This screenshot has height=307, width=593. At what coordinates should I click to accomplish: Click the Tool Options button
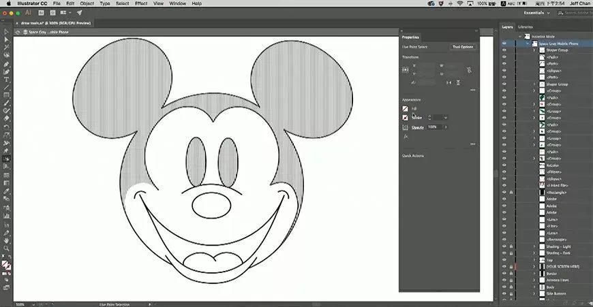(463, 47)
